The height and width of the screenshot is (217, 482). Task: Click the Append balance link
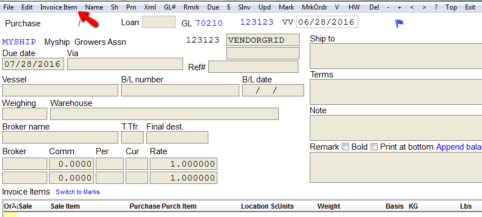pyautogui.click(x=459, y=147)
